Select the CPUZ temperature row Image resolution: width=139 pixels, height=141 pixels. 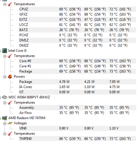point(77,9)
